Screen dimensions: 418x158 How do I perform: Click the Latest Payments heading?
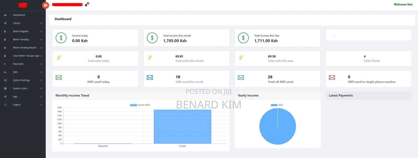pyautogui.click(x=341, y=95)
